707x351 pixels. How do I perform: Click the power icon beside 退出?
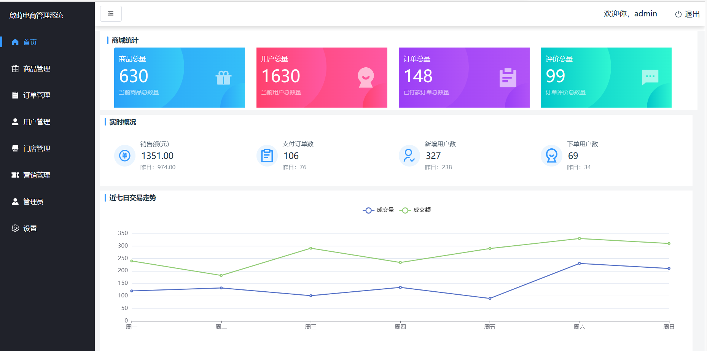(678, 14)
